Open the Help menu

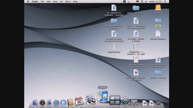pos(75,1)
